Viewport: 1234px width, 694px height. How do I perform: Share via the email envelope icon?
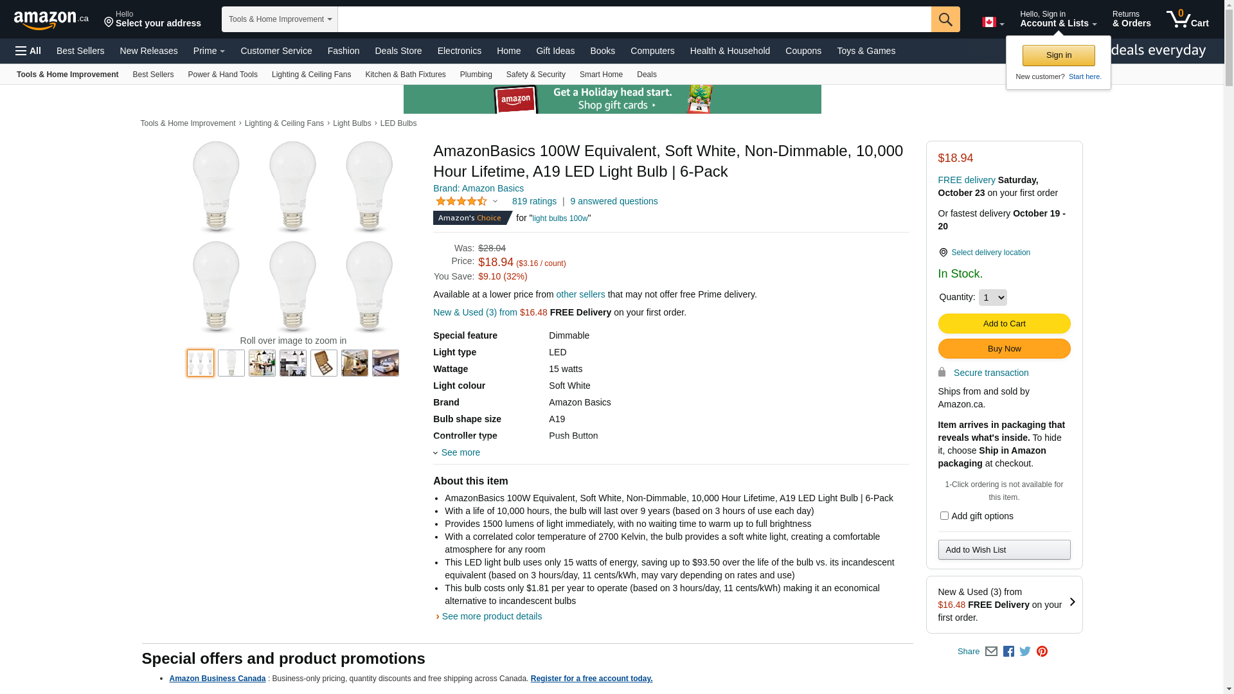[x=991, y=651]
